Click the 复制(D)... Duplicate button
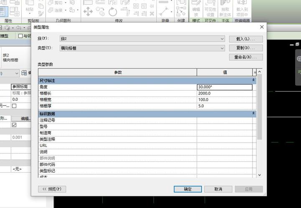The width and height of the screenshot is (301, 208). pyautogui.click(x=246, y=48)
